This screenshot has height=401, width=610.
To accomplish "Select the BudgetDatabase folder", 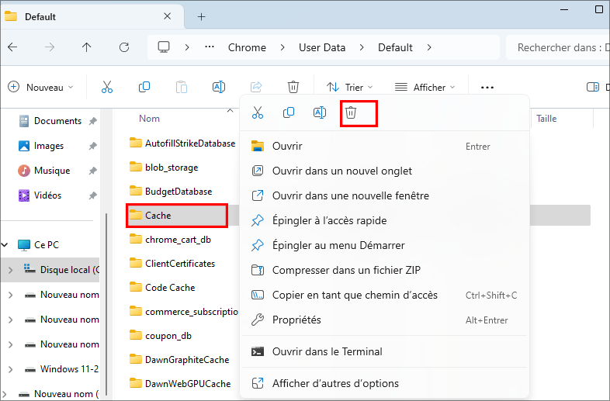I will [x=171, y=192].
